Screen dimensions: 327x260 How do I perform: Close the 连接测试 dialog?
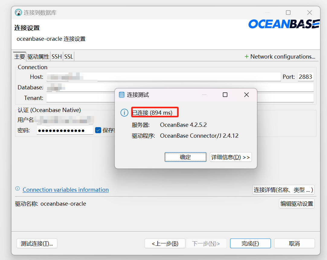coord(246,95)
